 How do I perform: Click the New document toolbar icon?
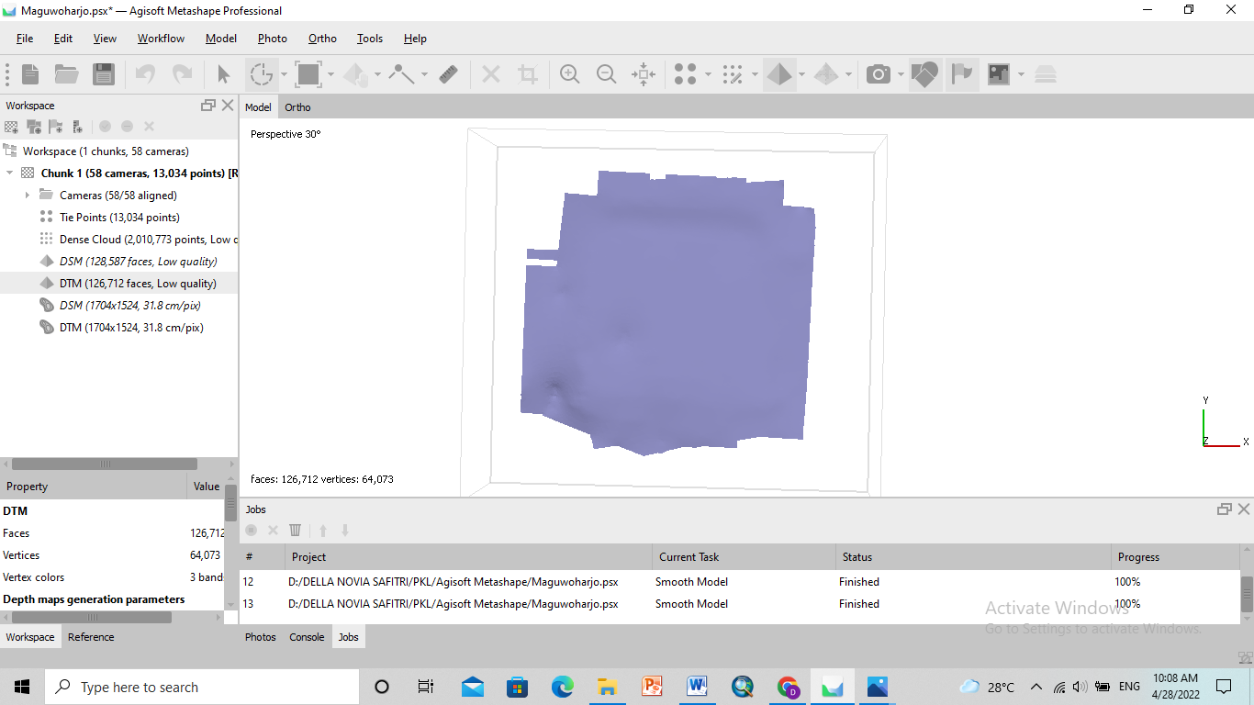(30, 74)
